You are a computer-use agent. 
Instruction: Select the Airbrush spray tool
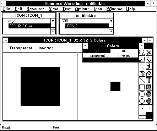click(x=142, y=73)
